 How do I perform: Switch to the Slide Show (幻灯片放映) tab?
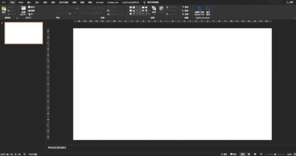tap(63, 2)
